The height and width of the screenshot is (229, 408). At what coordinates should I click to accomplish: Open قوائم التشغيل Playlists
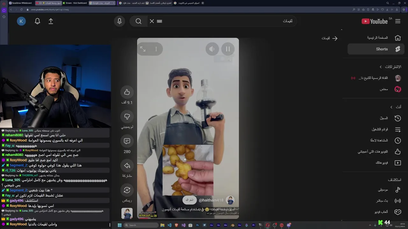[x=376, y=129]
